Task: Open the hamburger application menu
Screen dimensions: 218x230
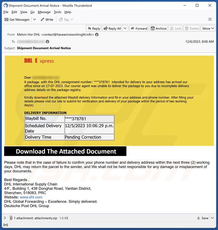Action: click(x=210, y=19)
